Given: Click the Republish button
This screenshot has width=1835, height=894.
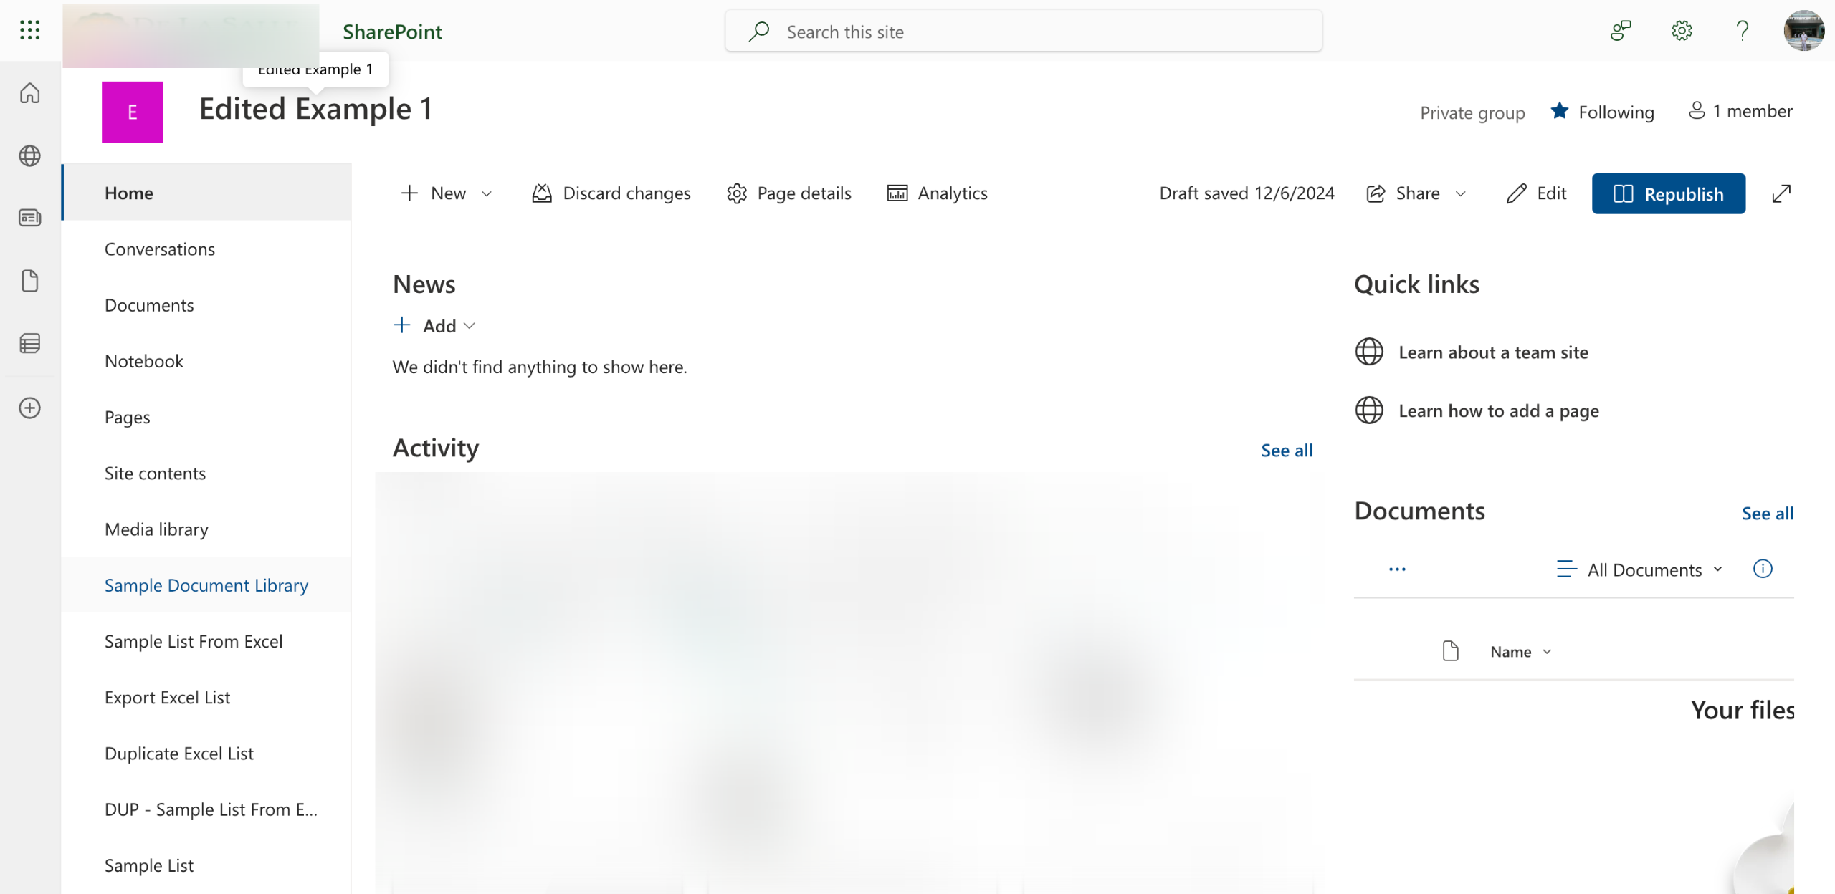Looking at the screenshot, I should (x=1668, y=193).
